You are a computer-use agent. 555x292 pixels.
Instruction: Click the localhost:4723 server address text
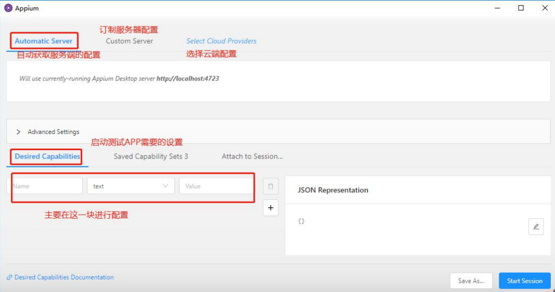pos(187,78)
